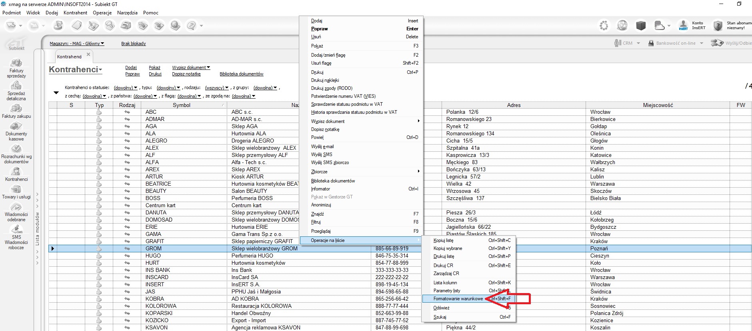The image size is (752, 331).
Task: Open the z grupy (dowolna) filter dropdown
Action: click(x=265, y=87)
